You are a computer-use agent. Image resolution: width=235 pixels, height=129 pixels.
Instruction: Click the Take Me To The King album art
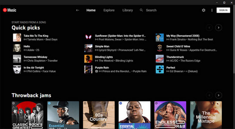[x=17, y=37]
